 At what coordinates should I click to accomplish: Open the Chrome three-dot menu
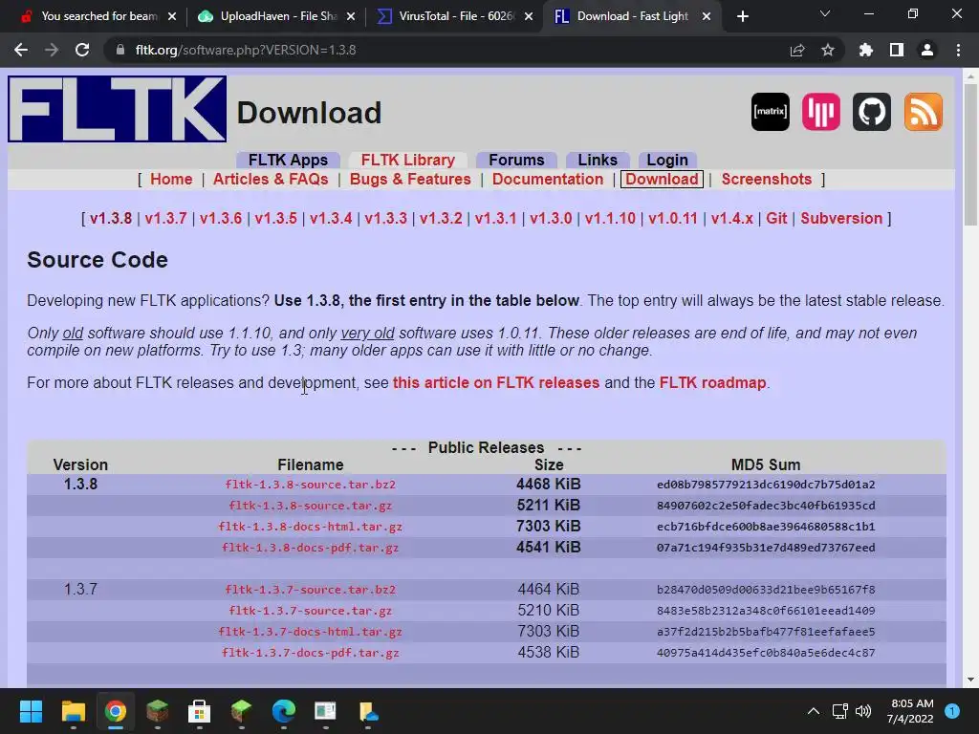pos(958,50)
